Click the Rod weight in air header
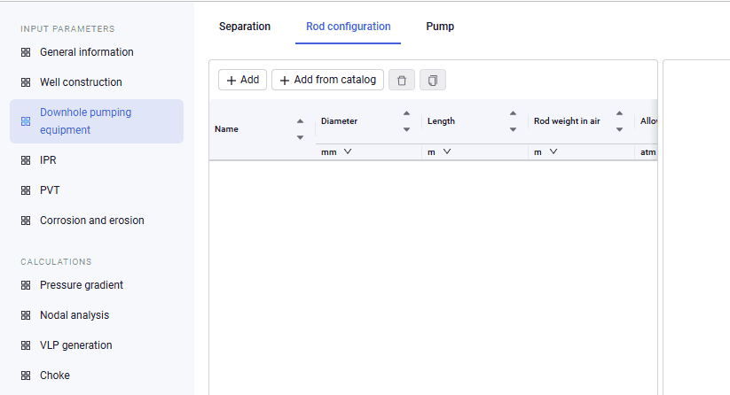 pos(567,121)
